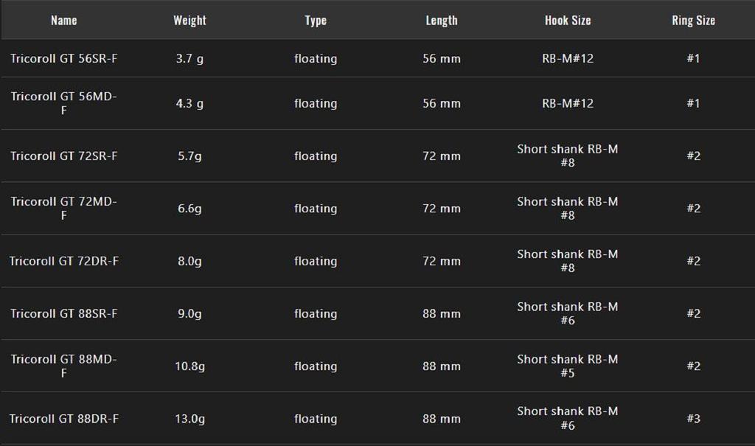755x446 pixels.
Task: Click the Length column header
Action: pos(442,21)
